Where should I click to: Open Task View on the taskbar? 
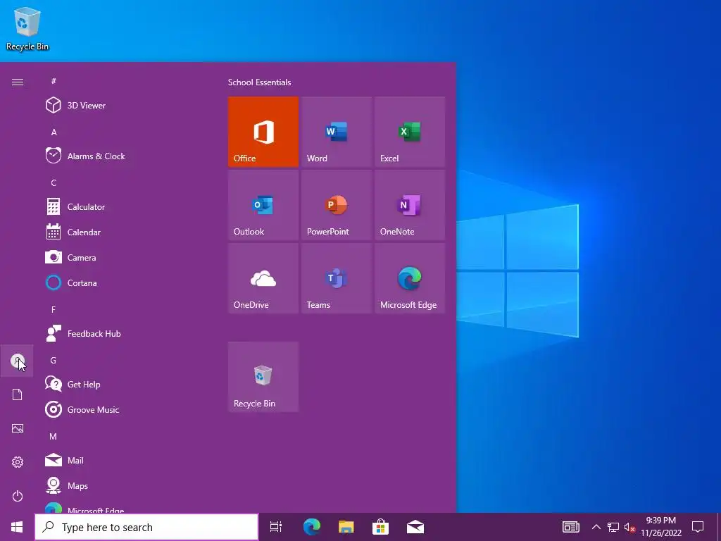[276, 527]
